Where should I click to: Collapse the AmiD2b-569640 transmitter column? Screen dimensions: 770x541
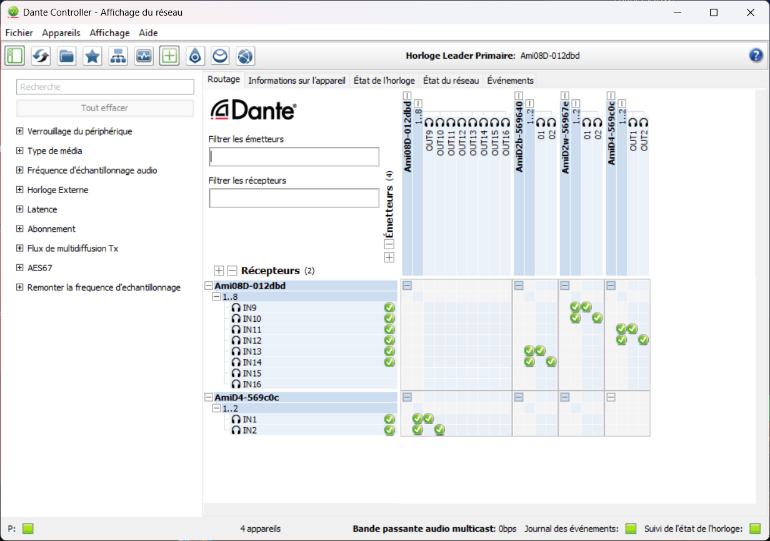click(x=518, y=96)
